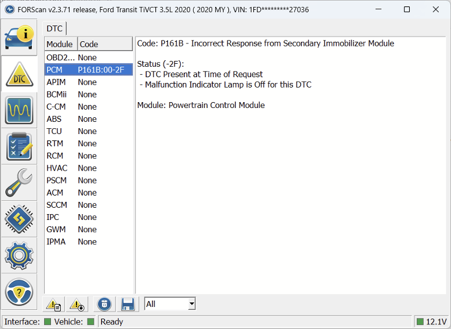
Task: Select the HVAC module row
Action: pos(89,168)
